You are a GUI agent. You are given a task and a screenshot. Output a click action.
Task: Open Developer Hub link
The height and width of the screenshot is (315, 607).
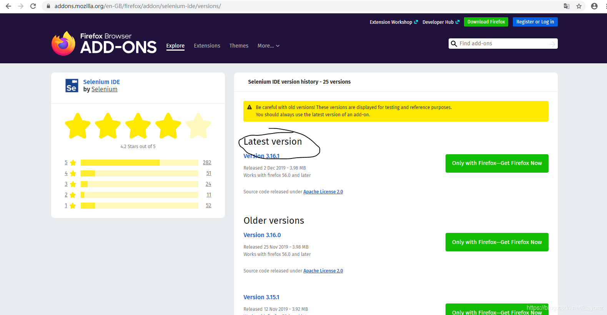click(441, 22)
